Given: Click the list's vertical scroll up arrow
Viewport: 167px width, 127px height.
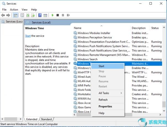Looking at the screenshot, I should point(164,28).
